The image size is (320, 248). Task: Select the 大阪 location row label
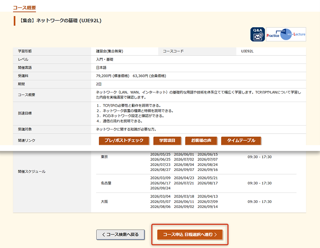[104, 202]
